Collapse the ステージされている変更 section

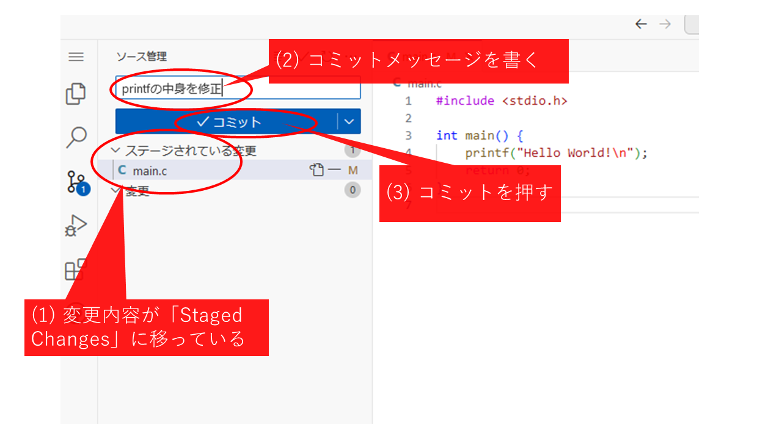click(115, 151)
